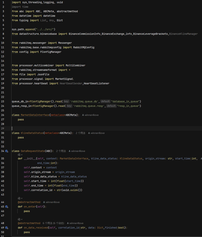Show the 2 个用法 usages for KlineDataStatus
Viewport: 202px width, 237px height.
(80, 133)
